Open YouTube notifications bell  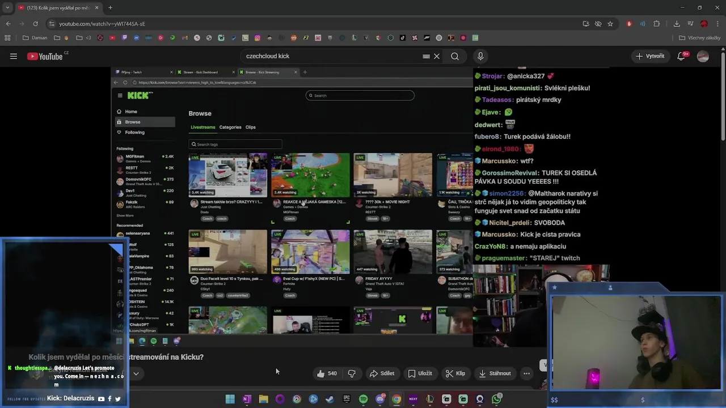[682, 56]
